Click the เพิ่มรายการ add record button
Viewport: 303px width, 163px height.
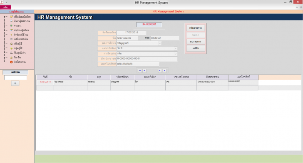point(196,28)
